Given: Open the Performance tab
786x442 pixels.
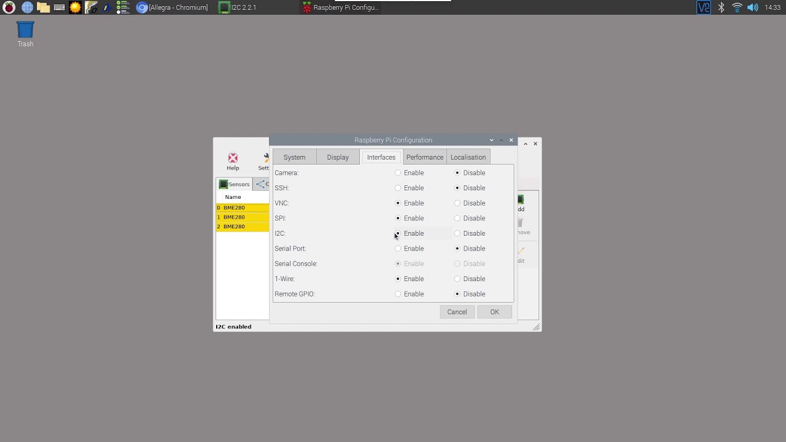Looking at the screenshot, I should point(425,157).
